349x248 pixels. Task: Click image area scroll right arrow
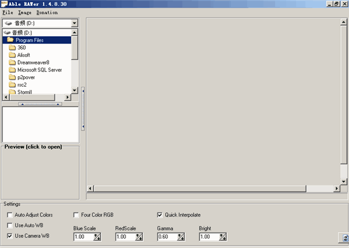337,189
